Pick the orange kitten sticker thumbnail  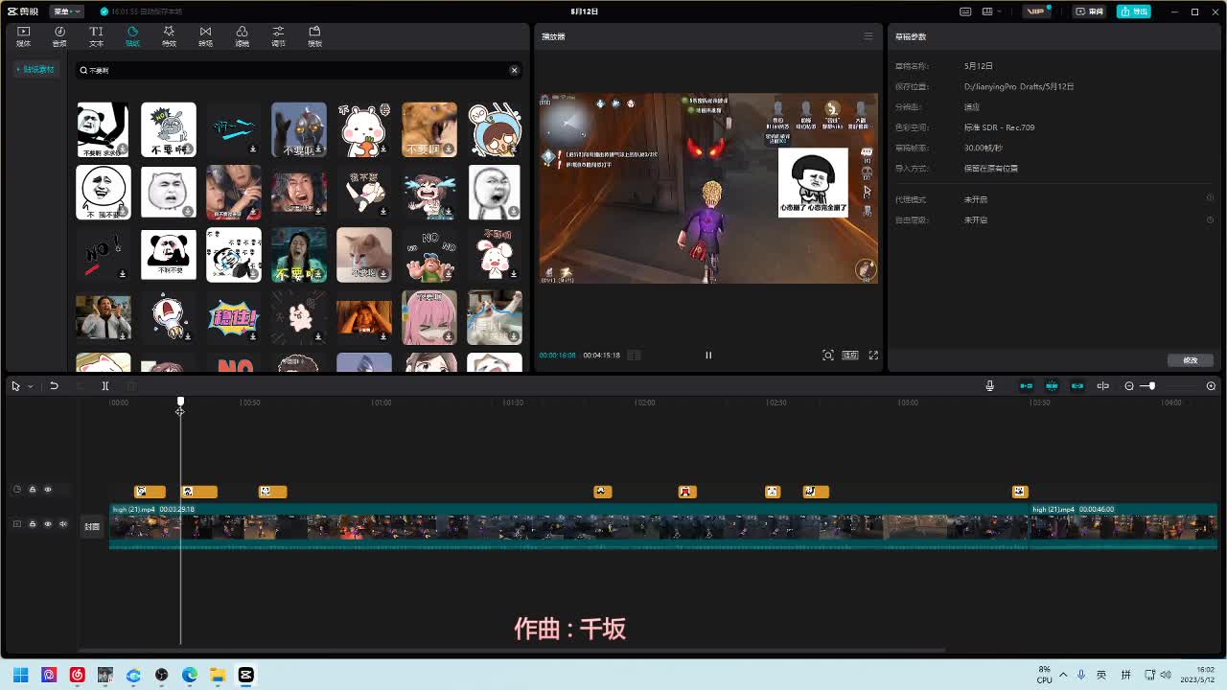point(364,255)
